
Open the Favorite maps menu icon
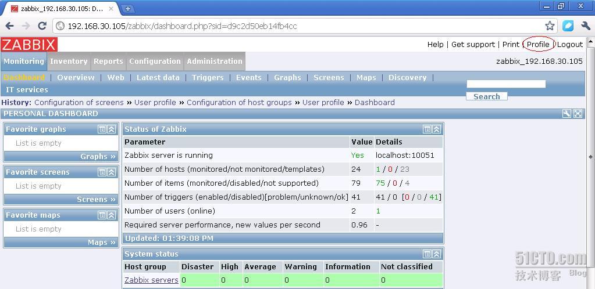coord(102,215)
